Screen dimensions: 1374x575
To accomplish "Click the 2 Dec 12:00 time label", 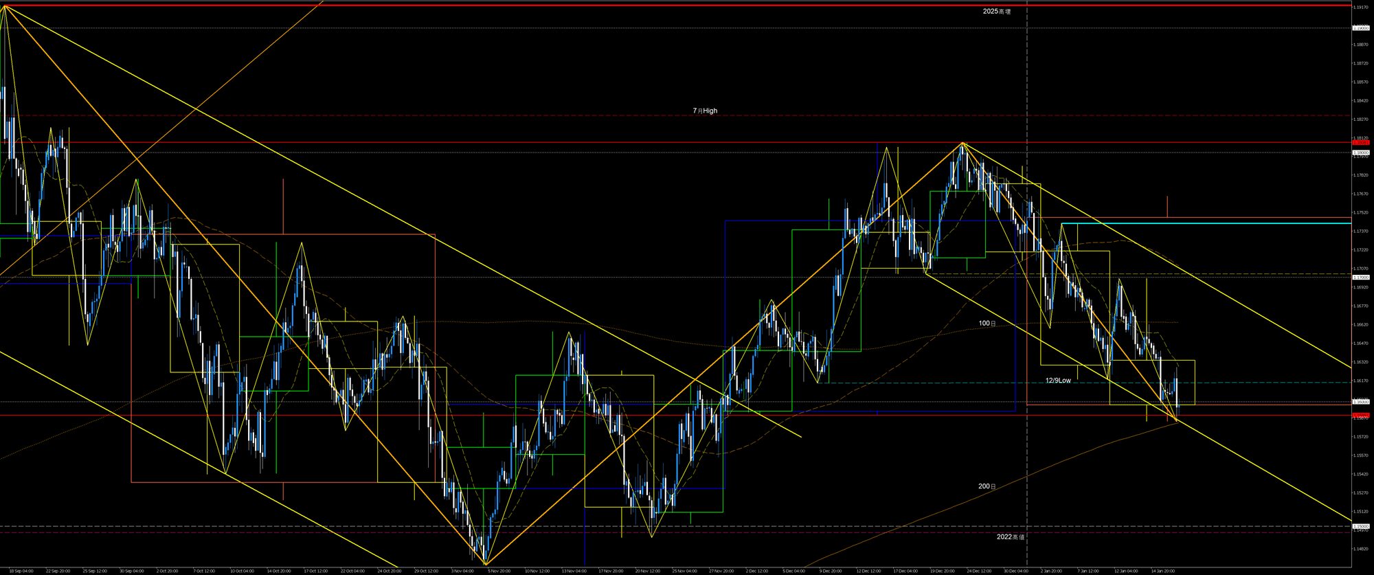I will (x=756, y=571).
